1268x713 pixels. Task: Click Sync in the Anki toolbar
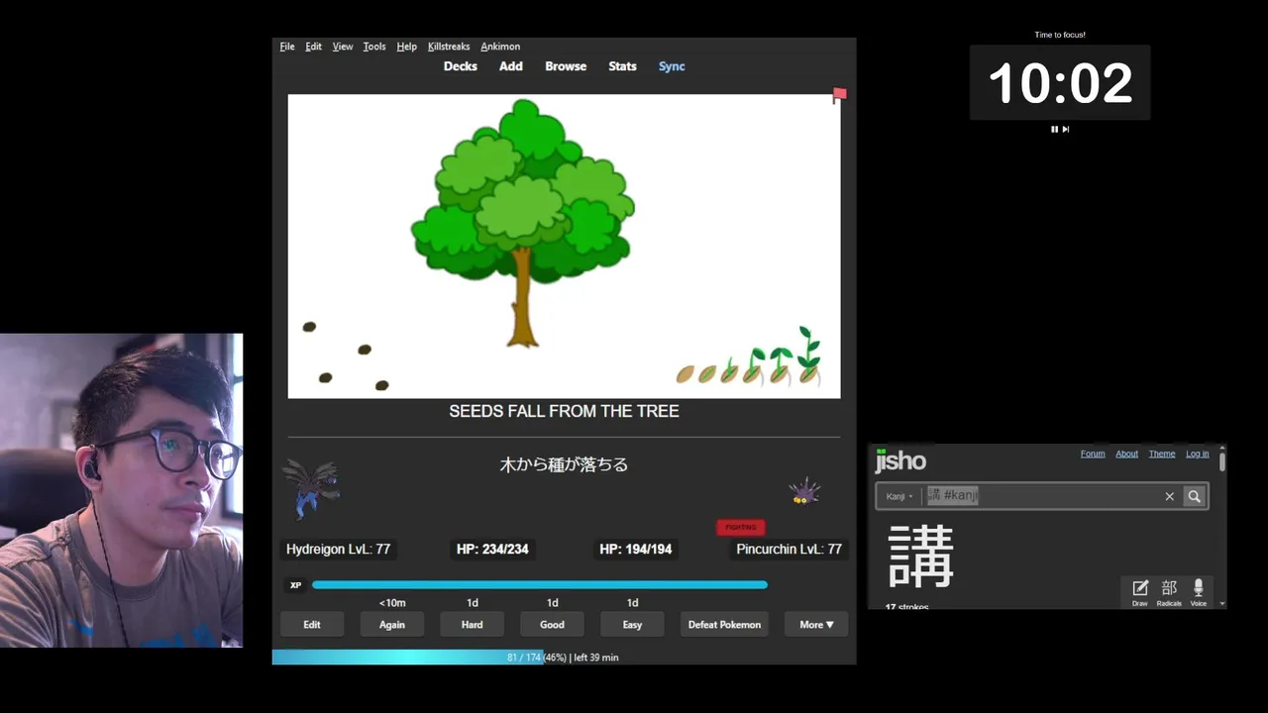(672, 66)
